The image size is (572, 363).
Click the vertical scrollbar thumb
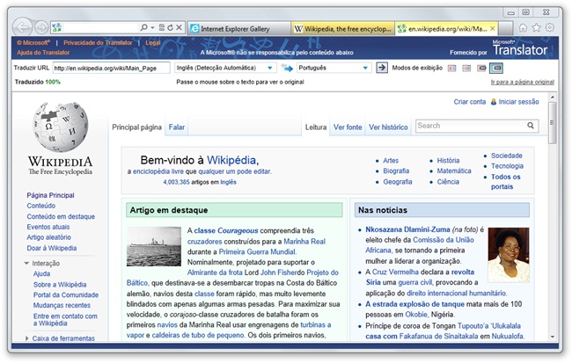(x=553, y=122)
